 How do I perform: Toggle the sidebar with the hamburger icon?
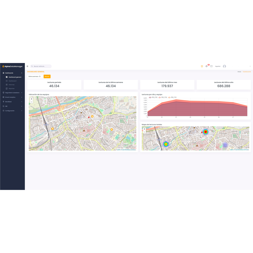tap(27, 66)
